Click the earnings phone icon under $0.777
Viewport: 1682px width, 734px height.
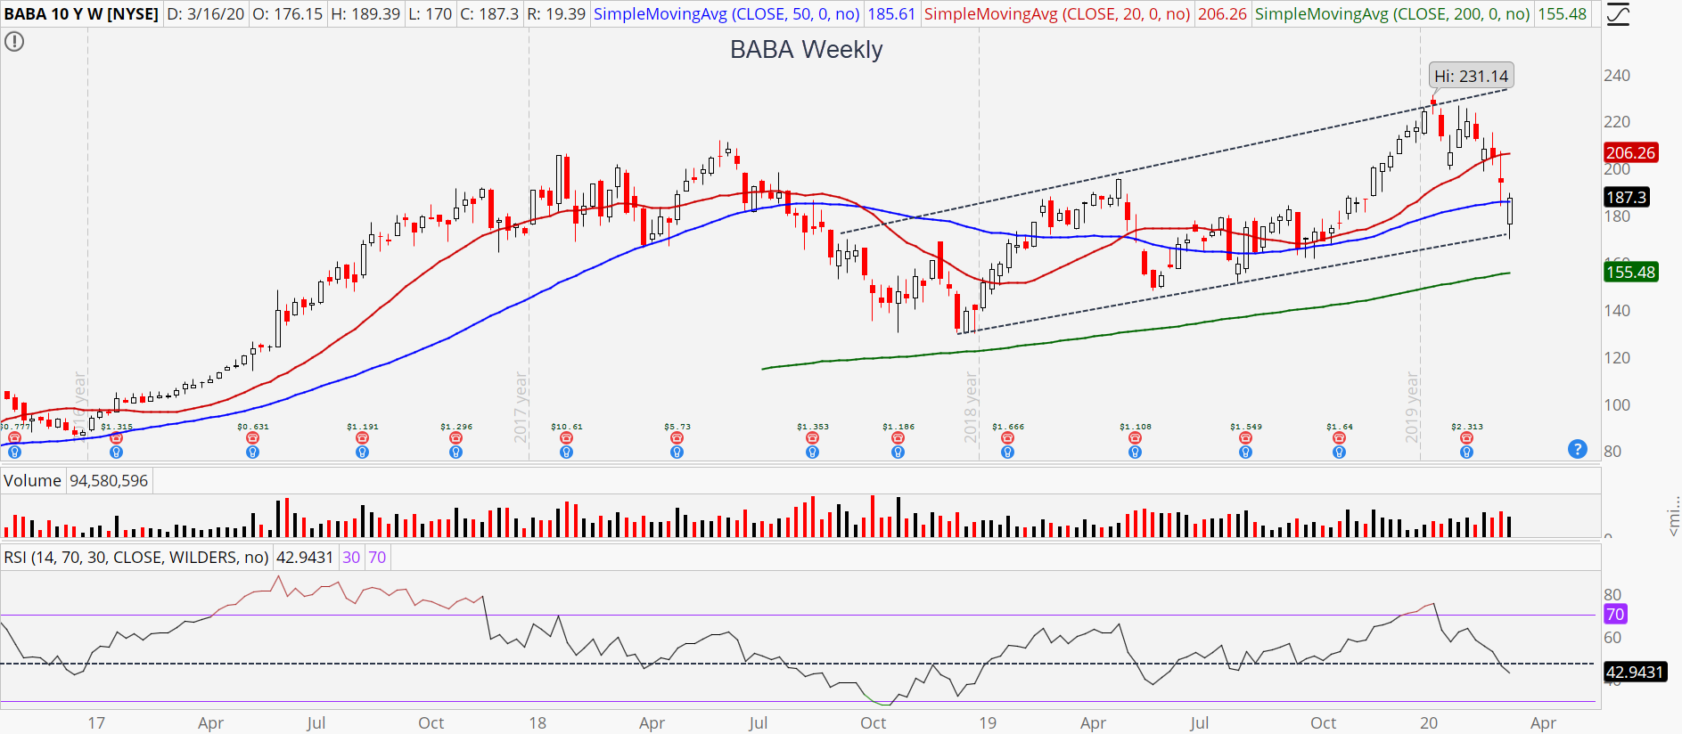pyautogui.click(x=14, y=438)
